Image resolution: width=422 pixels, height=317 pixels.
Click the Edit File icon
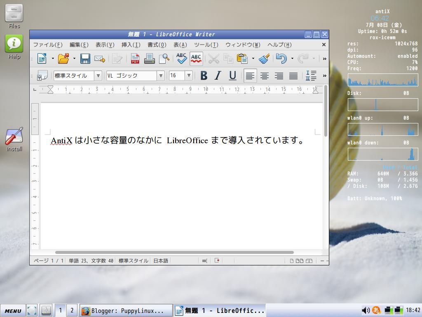[117, 59]
